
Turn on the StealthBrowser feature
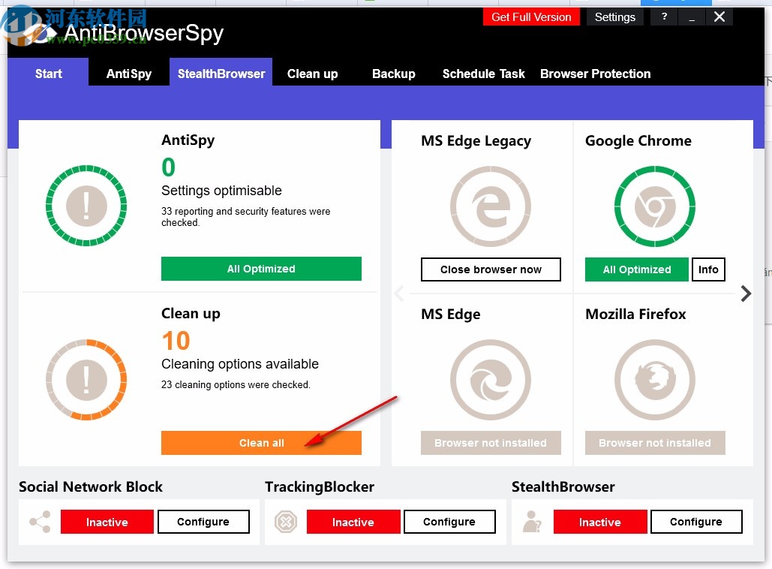599,522
